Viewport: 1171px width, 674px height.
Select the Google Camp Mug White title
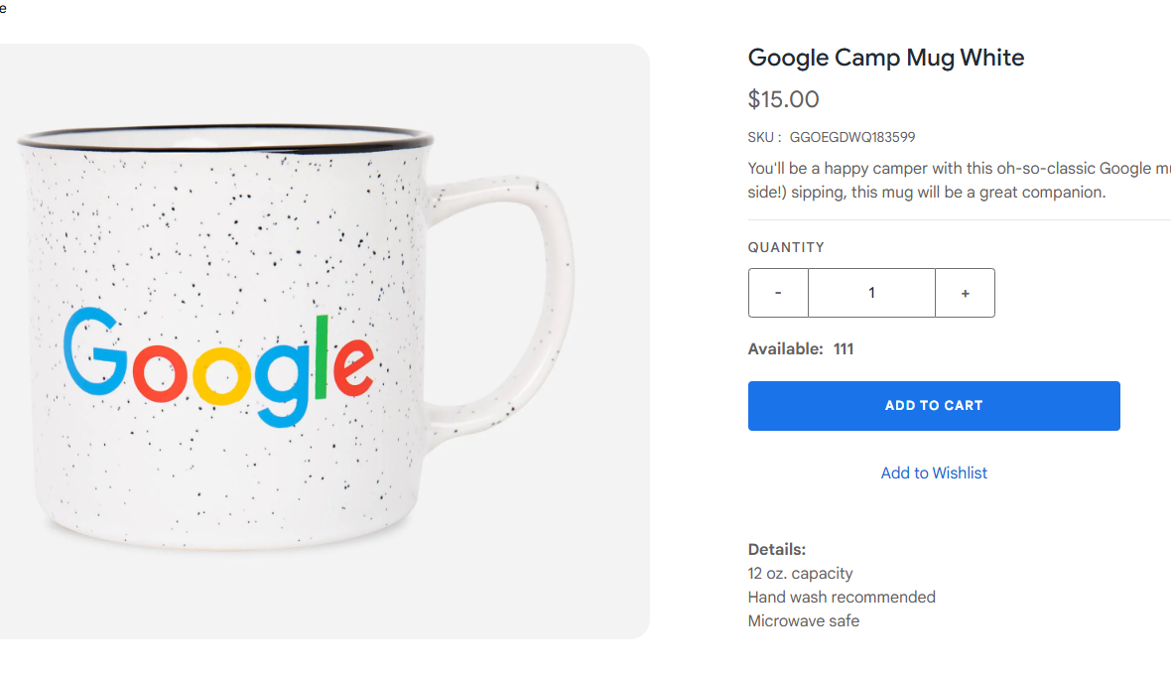[x=885, y=58]
